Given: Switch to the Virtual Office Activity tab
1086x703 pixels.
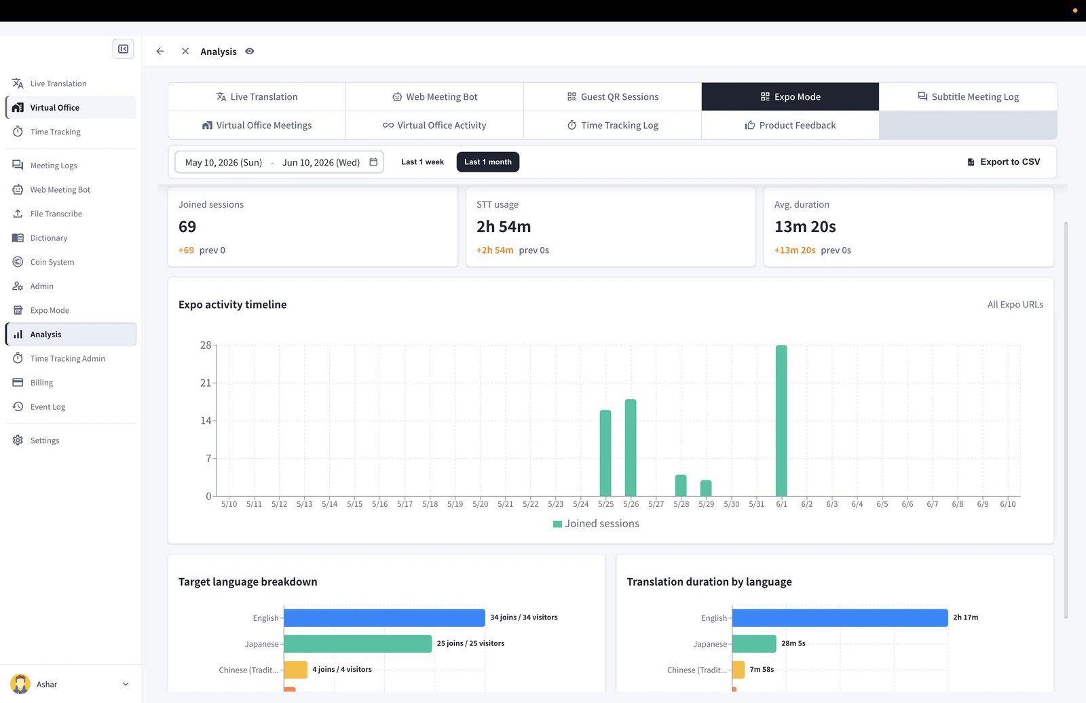Looking at the screenshot, I should 434,126.
